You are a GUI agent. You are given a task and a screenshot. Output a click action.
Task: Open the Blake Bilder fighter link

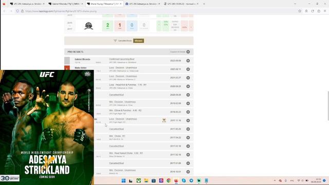point(81,68)
